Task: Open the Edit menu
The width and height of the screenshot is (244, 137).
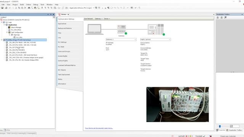Action: 3,5
